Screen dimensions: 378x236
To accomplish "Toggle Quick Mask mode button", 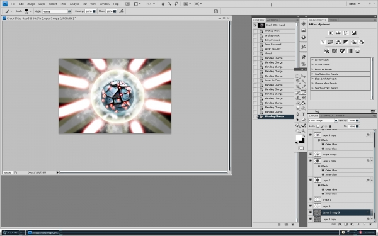I will click(301, 148).
